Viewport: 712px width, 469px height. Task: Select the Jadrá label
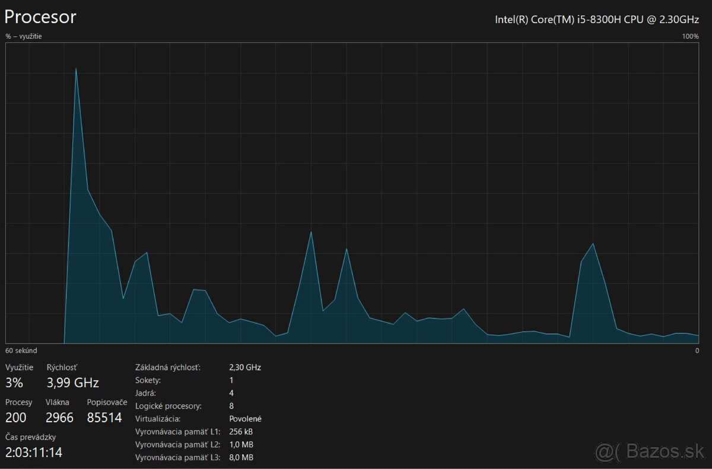(x=145, y=393)
